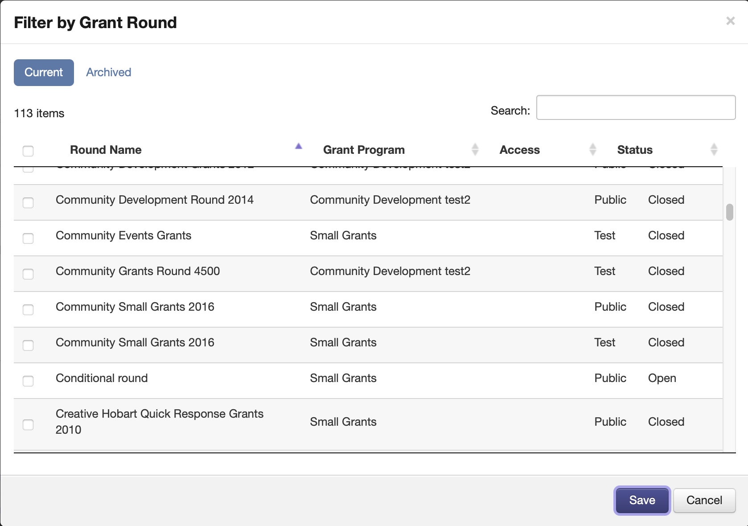Close the Filter by Grant Round dialog
Screen dimensions: 748x526
pos(730,21)
